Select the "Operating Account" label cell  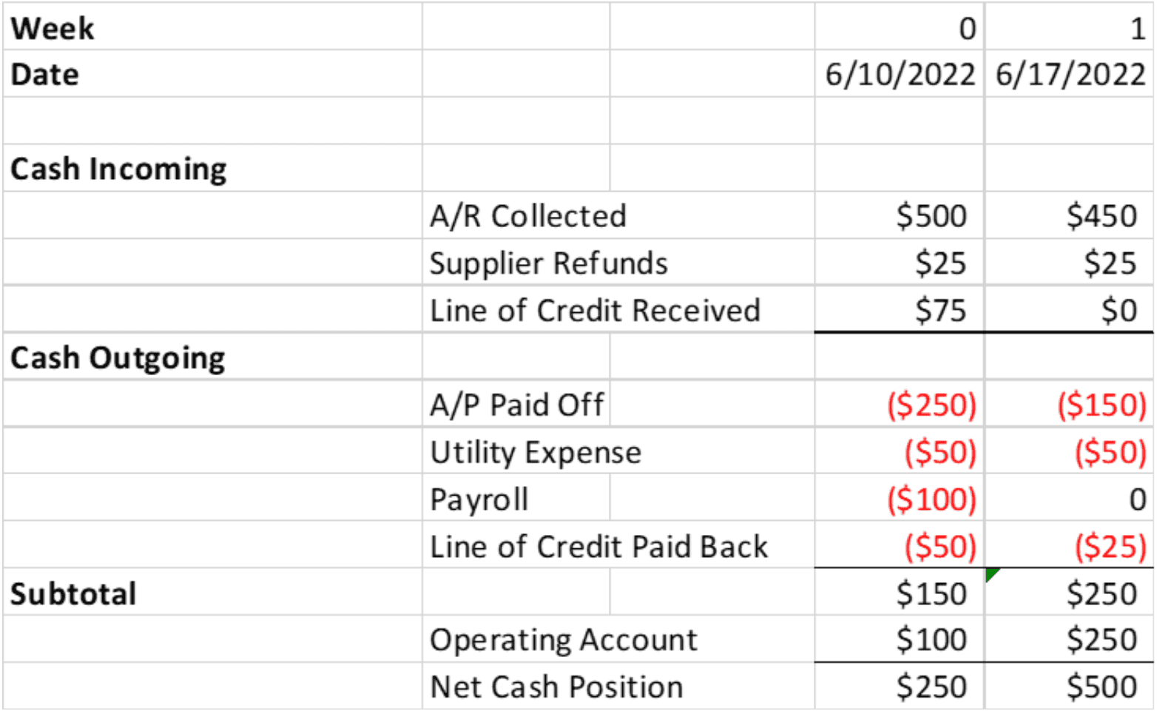coord(563,640)
